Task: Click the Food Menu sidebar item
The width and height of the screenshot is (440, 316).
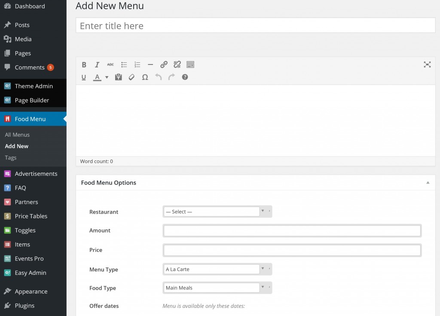Action: point(33,119)
